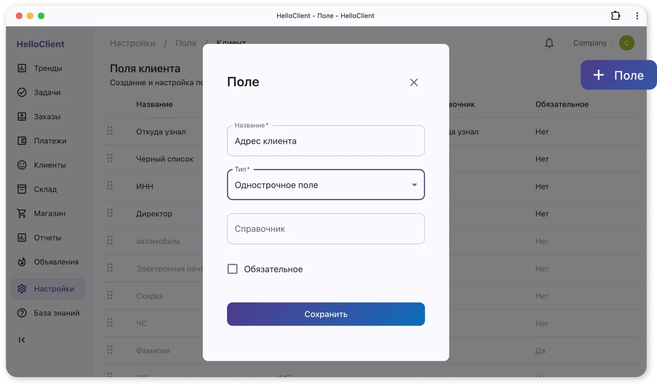Close the Поле dialog
The width and height of the screenshot is (657, 386).
(414, 82)
